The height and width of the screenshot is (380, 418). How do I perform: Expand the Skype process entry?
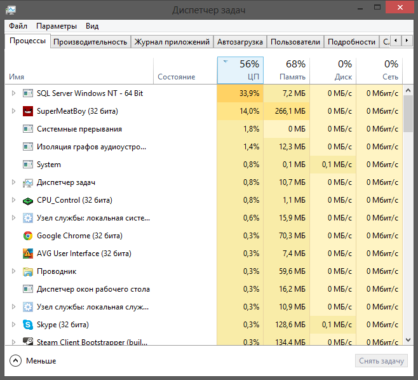point(13,325)
